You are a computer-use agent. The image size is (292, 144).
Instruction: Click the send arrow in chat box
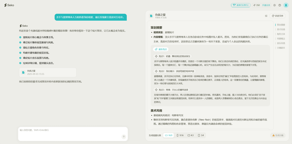(124, 137)
